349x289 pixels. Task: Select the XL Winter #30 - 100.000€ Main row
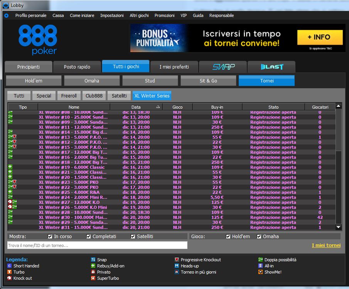[x=172, y=217]
